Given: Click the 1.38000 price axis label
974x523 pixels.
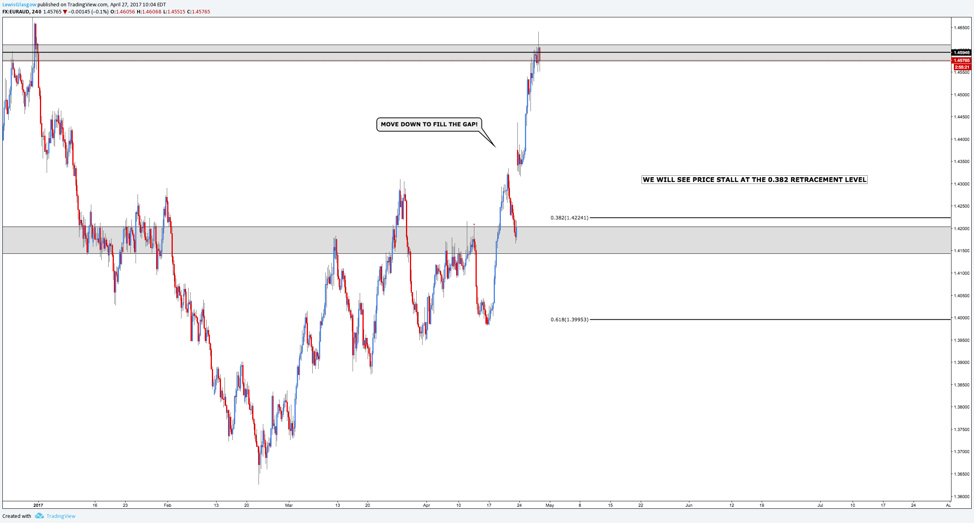Looking at the screenshot, I should 962,407.
